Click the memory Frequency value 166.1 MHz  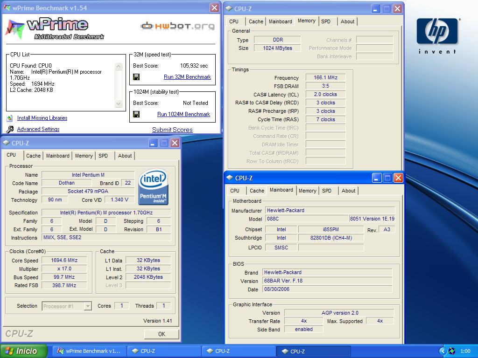tap(325, 78)
